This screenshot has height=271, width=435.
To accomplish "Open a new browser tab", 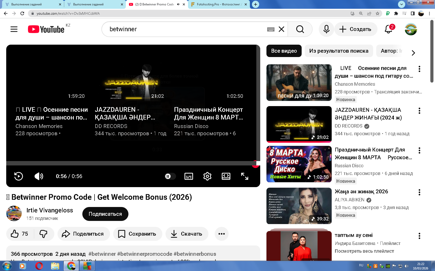I will pyautogui.click(x=256, y=4).
